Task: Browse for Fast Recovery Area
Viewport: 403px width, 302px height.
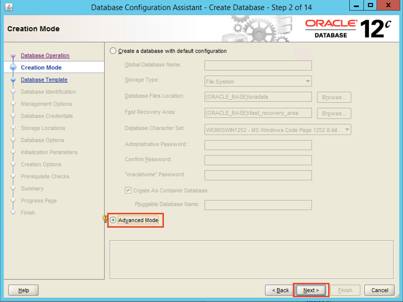Action: 334,113
